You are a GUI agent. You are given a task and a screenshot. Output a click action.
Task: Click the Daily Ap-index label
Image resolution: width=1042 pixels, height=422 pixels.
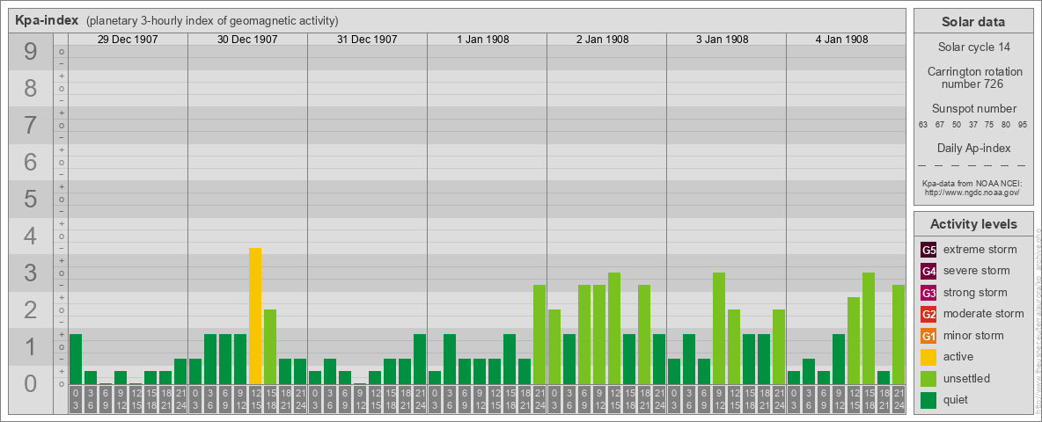(973, 148)
